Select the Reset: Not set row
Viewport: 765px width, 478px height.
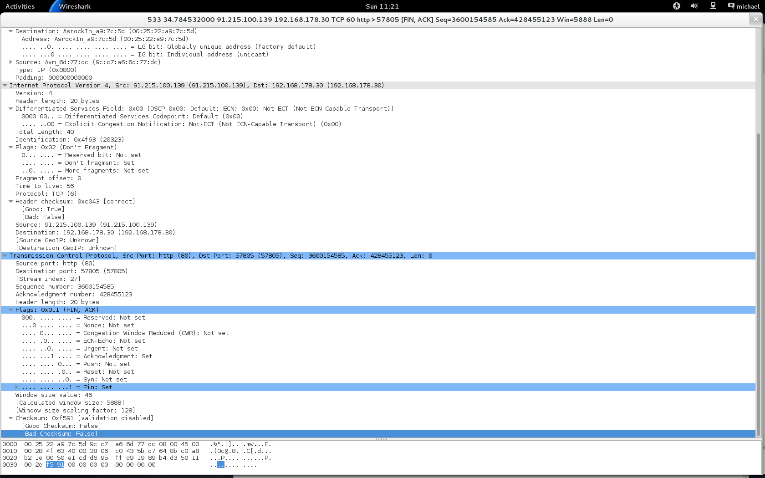[378, 372]
